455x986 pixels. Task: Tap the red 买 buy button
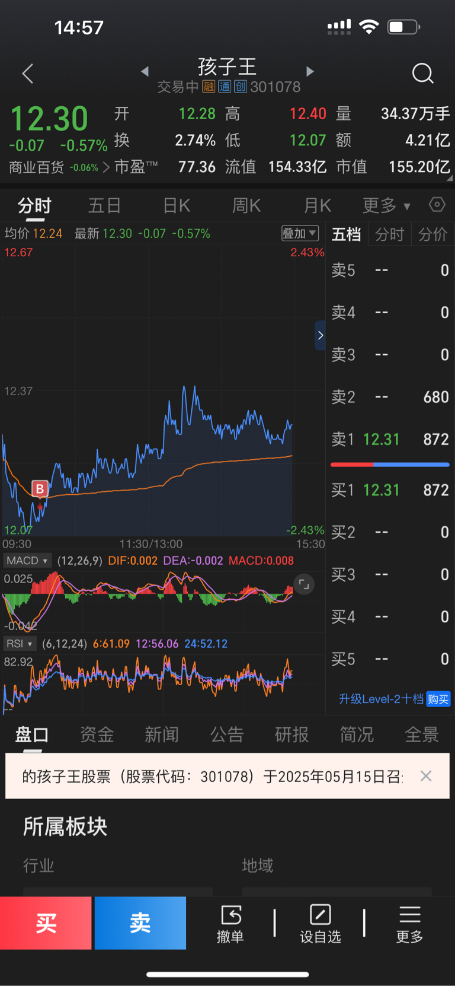[46, 923]
